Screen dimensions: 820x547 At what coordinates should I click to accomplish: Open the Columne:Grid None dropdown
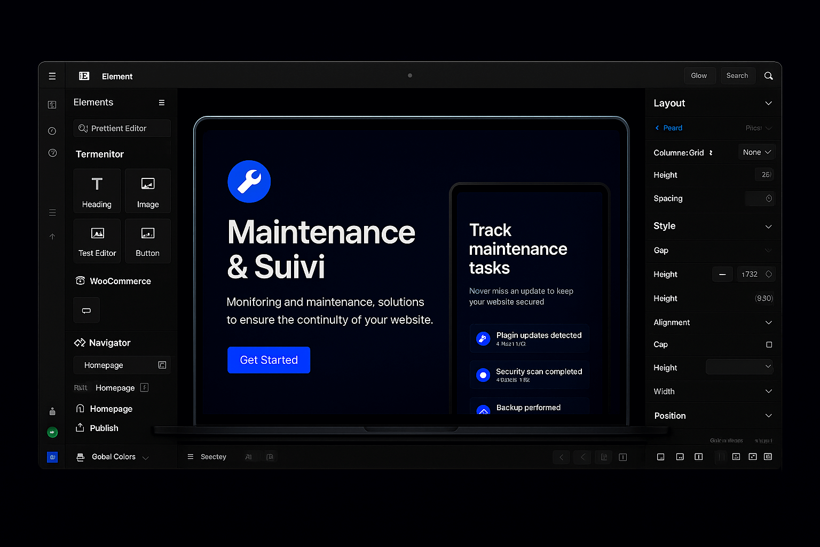756,152
